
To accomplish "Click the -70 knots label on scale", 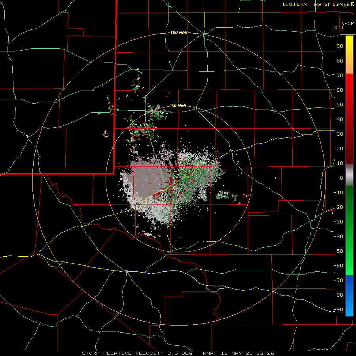I will coord(338,280).
